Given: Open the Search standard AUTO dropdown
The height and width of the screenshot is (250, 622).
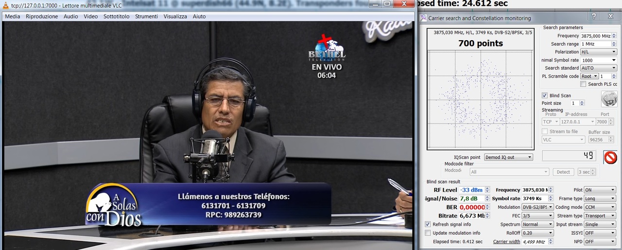Looking at the screenshot, I should 599,68.
